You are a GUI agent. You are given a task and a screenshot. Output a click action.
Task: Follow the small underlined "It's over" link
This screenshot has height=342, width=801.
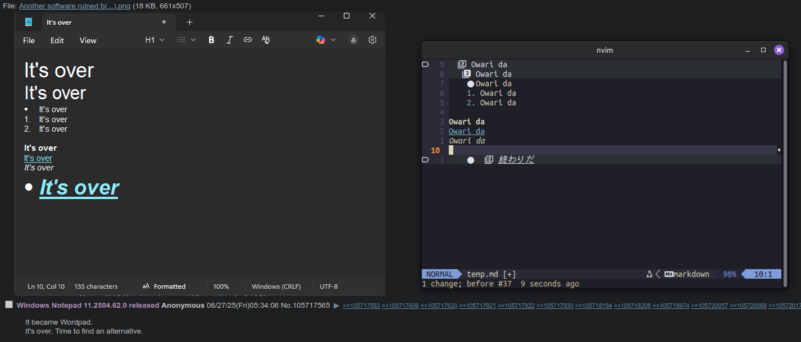[x=38, y=158]
